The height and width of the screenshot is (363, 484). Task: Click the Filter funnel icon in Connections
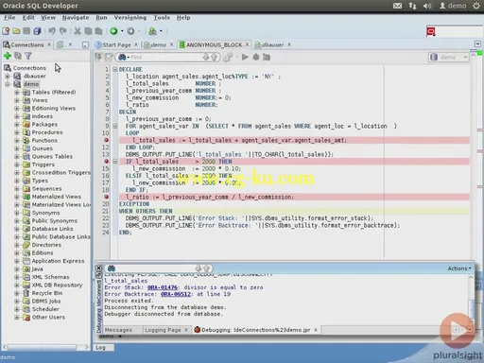pyautogui.click(x=28, y=56)
